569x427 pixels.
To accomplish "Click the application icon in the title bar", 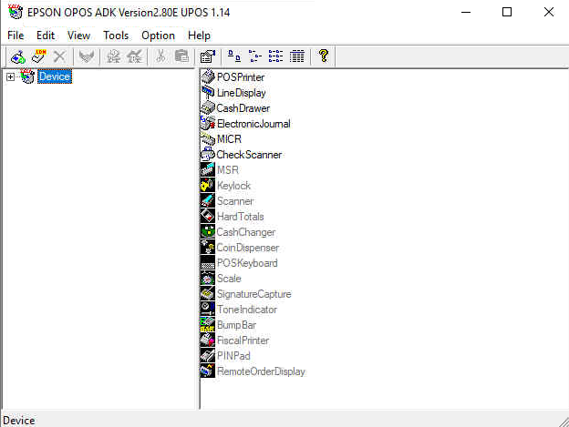I will pos(16,13).
